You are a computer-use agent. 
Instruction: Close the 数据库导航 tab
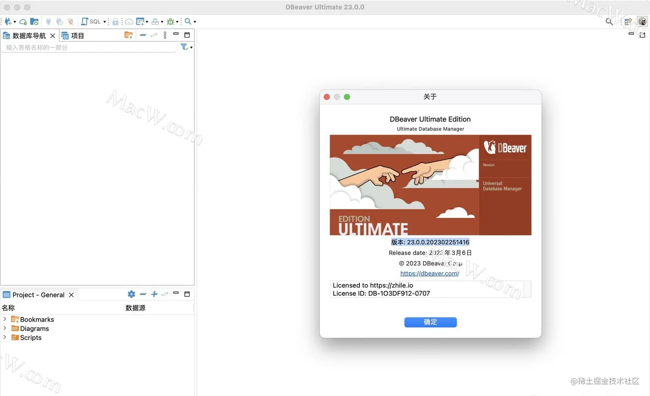(52, 36)
